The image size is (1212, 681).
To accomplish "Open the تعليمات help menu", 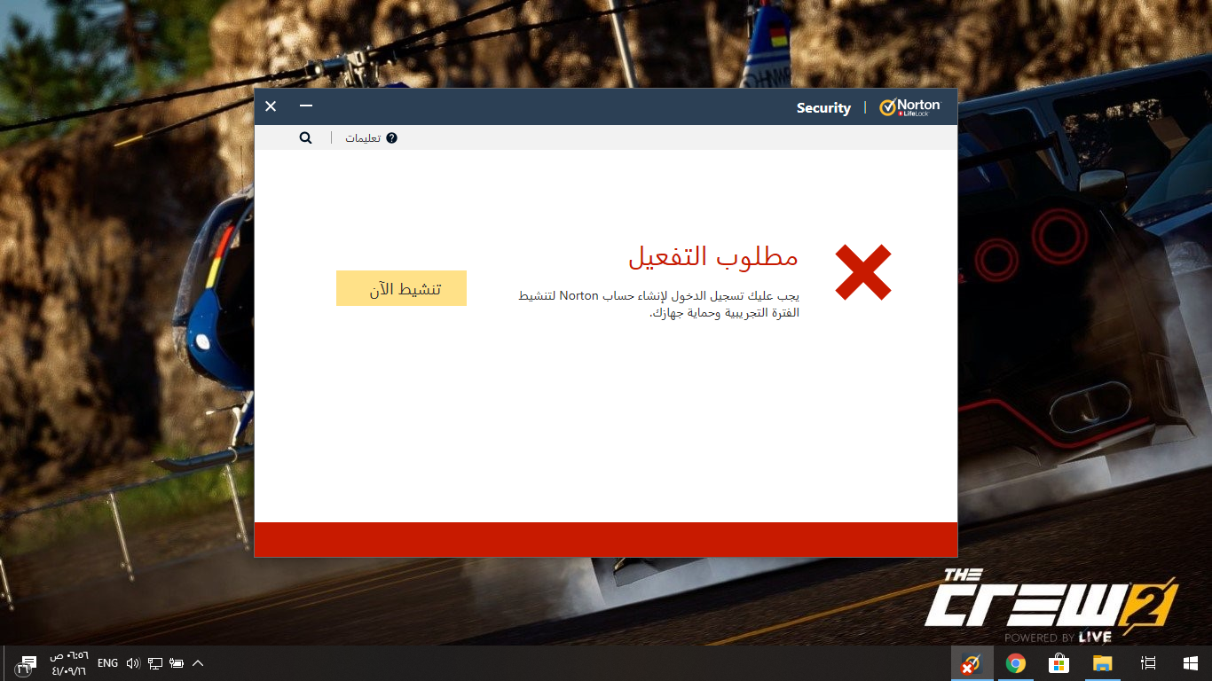I will pyautogui.click(x=363, y=138).
